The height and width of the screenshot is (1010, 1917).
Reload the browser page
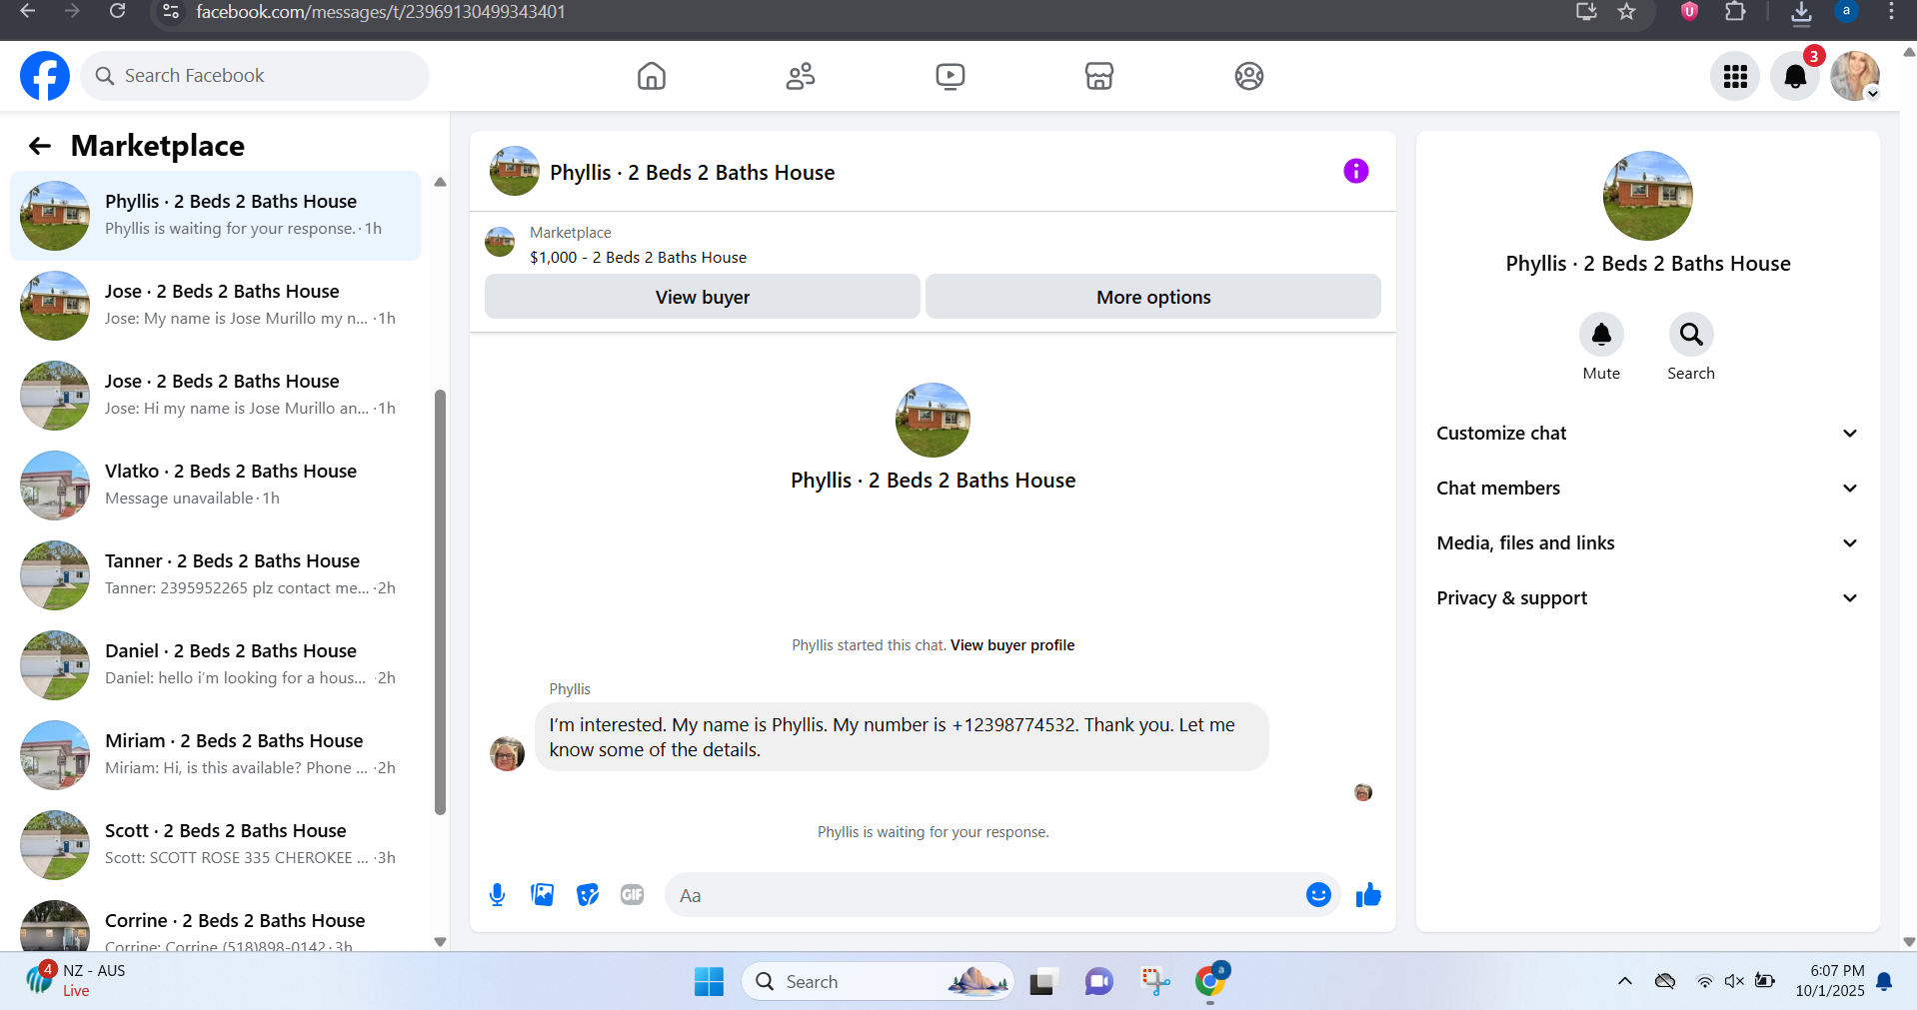pos(118,12)
